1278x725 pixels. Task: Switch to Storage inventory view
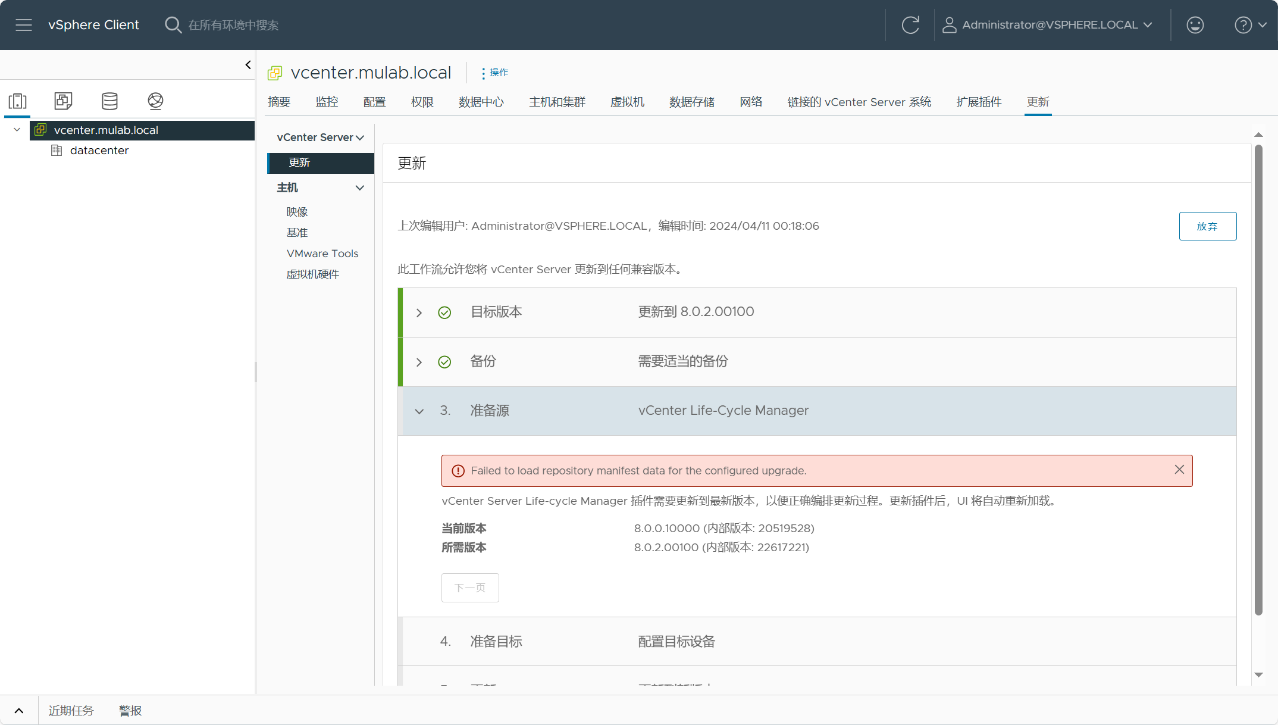[x=109, y=101]
